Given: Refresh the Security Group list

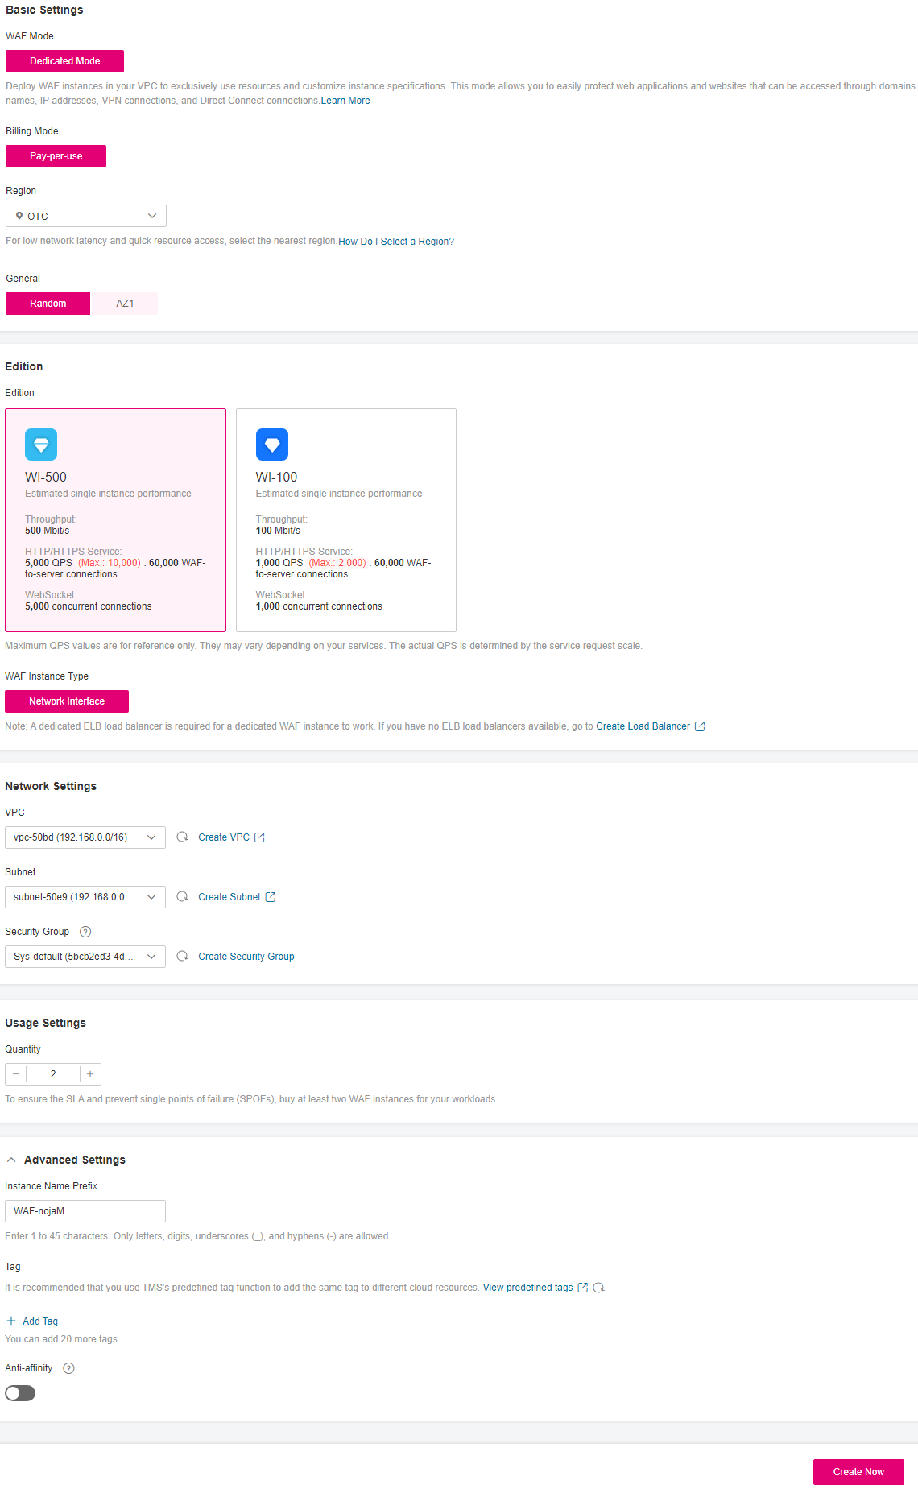Looking at the screenshot, I should [x=183, y=957].
